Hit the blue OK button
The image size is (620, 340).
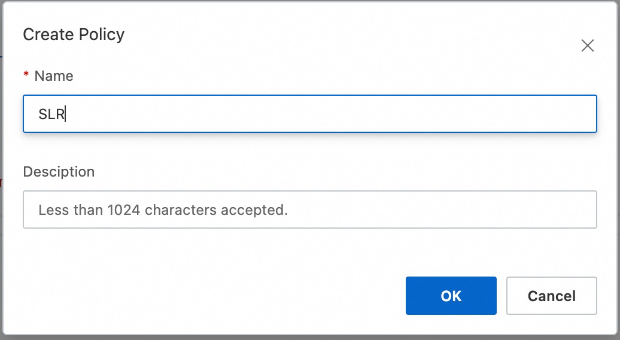(451, 296)
